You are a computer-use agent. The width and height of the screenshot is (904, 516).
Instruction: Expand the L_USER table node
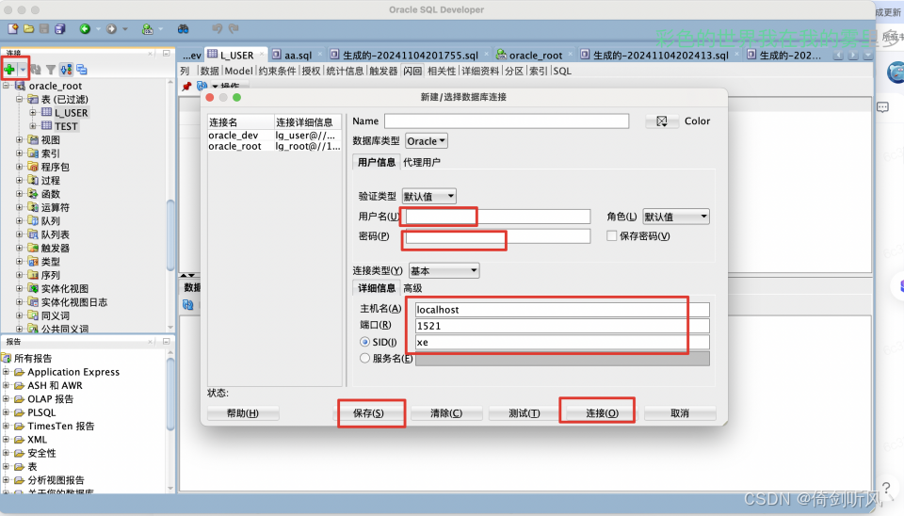pyautogui.click(x=33, y=112)
